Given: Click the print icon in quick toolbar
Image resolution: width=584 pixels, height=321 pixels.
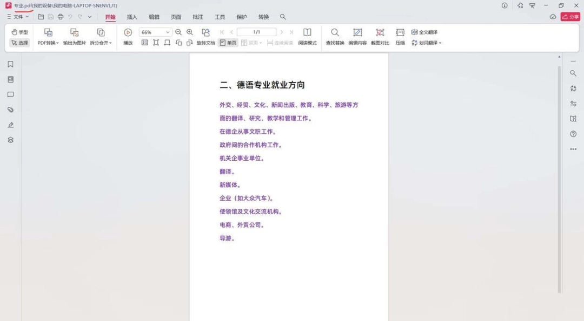Looking at the screenshot, I should click(61, 17).
